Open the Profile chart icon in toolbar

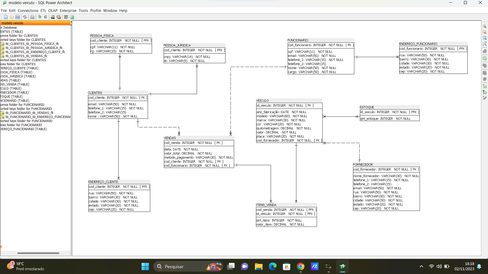(72, 17)
